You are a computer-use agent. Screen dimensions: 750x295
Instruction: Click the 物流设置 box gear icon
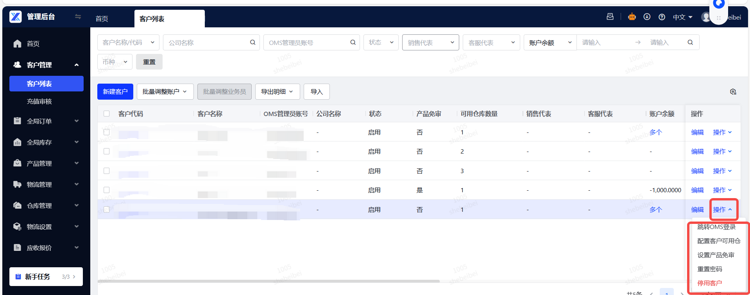coord(17,226)
